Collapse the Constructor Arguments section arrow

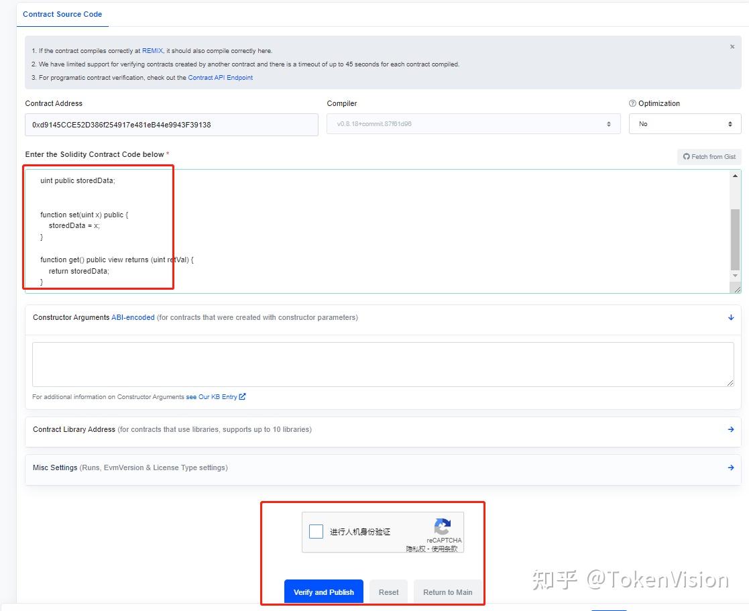tap(731, 317)
